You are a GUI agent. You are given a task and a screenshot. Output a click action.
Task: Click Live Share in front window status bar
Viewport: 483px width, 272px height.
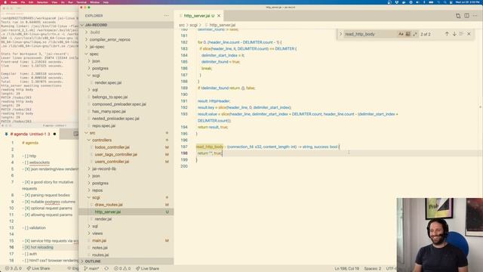[148, 269]
